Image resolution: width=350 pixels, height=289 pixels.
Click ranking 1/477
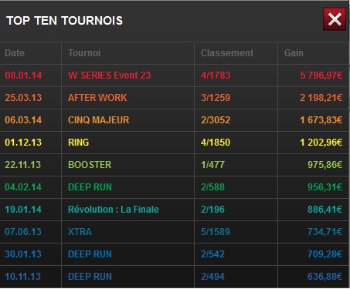212,165
